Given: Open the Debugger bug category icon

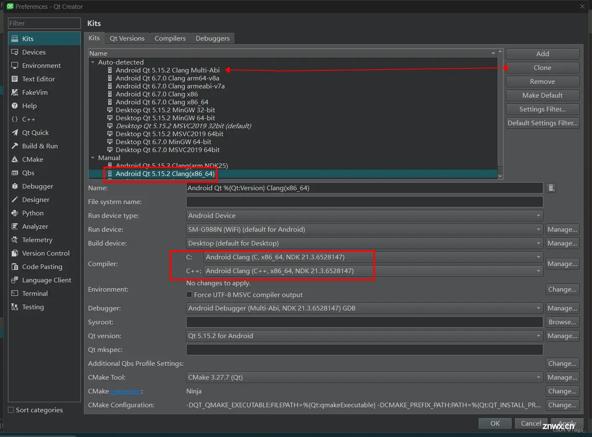Looking at the screenshot, I should coord(15,186).
